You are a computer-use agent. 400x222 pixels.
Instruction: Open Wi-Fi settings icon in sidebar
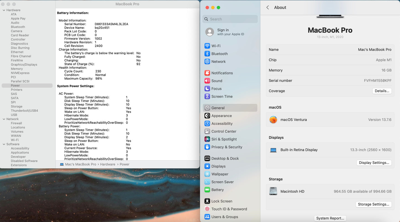tap(207, 46)
